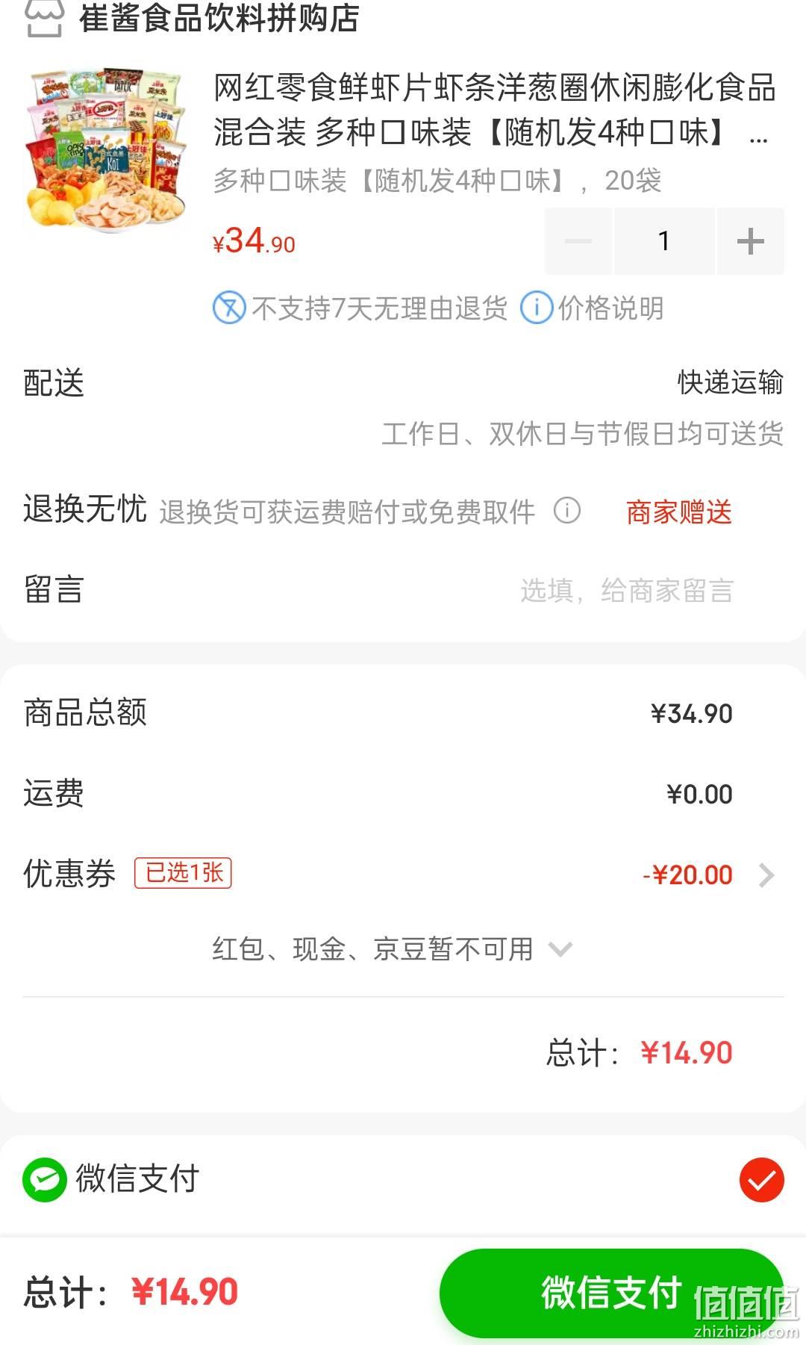Increase quantity with the plus button
The width and height of the screenshot is (806, 1345).
pos(750,241)
